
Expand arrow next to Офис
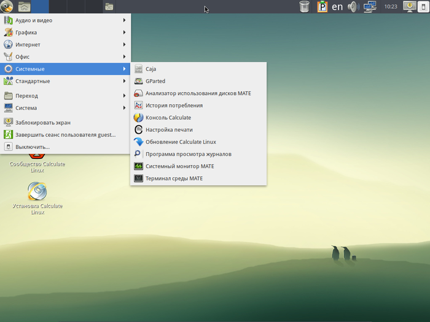tap(124, 56)
